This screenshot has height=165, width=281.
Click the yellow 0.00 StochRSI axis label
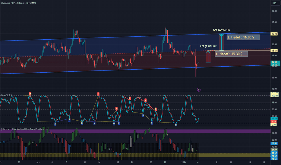(x=274, y=125)
